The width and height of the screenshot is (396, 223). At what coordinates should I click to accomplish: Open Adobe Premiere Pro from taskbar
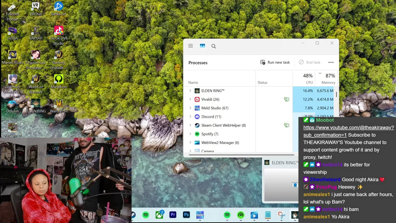(173, 215)
